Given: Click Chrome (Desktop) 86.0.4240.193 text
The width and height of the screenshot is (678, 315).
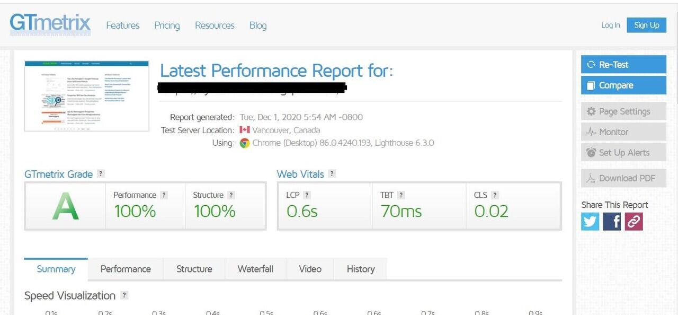Looking at the screenshot, I should [x=312, y=143].
